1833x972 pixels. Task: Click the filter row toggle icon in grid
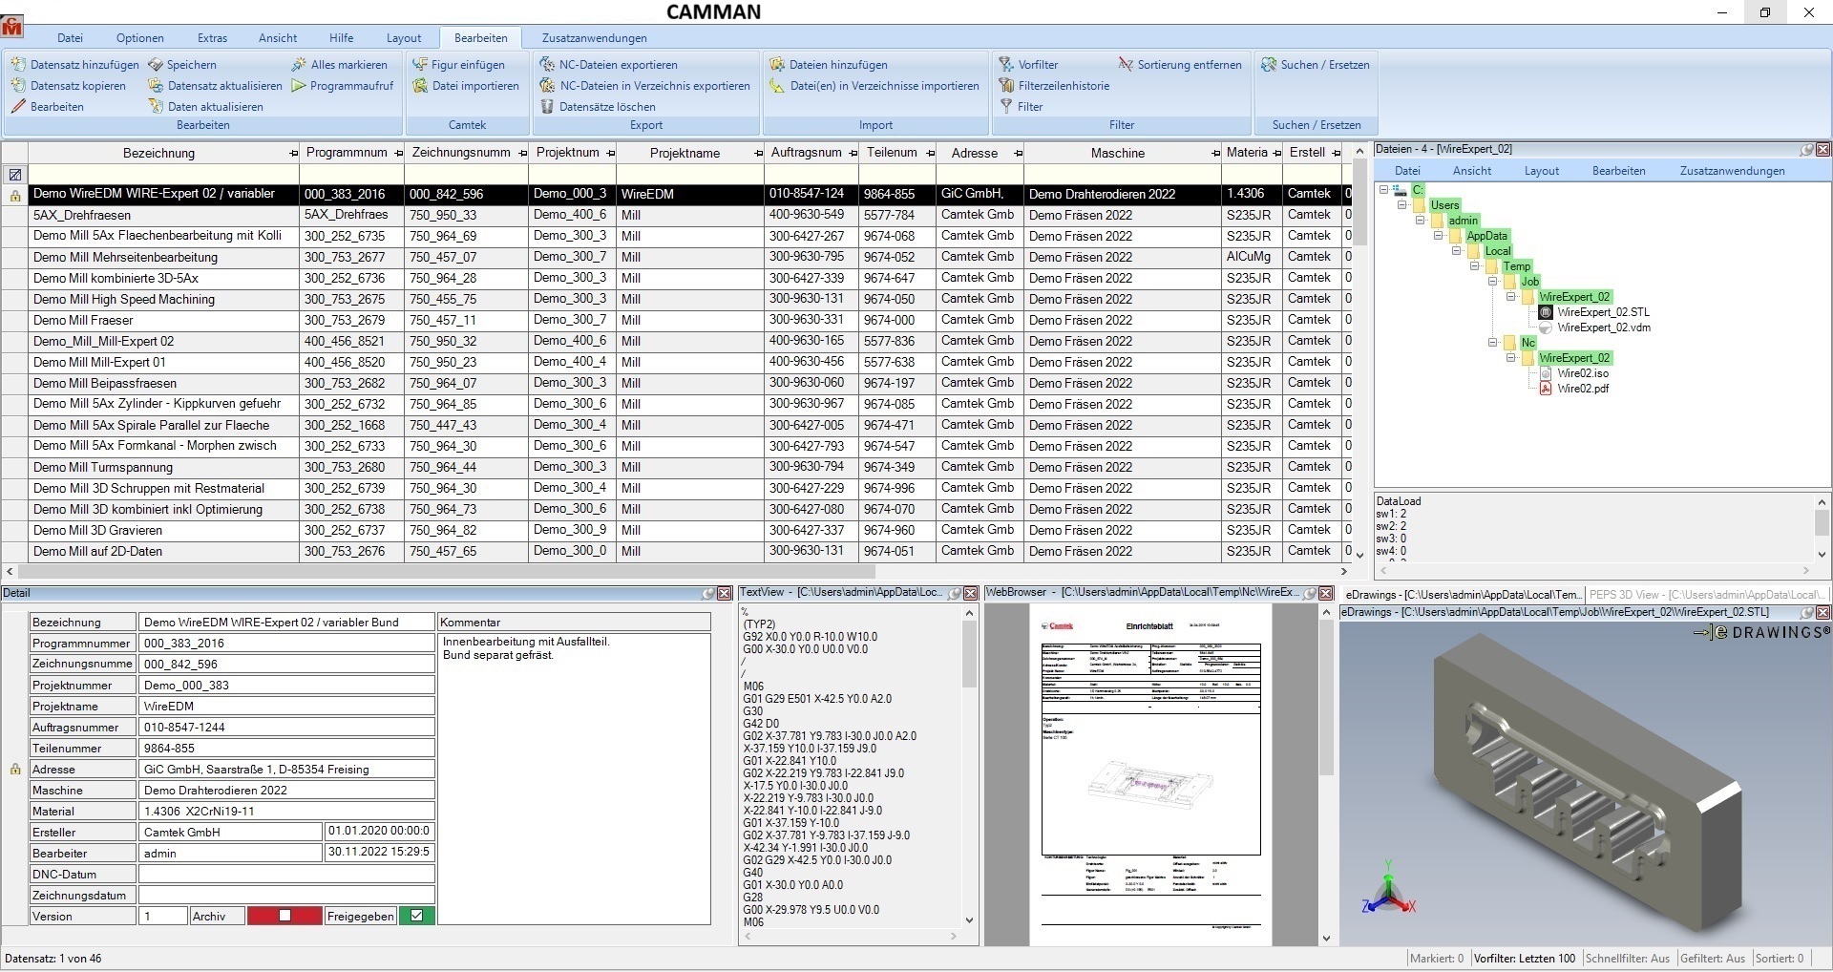(x=15, y=175)
